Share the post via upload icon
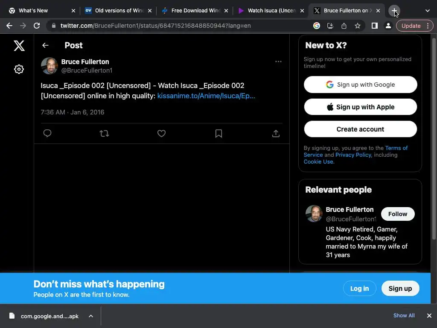This screenshot has height=328, width=437. pos(276,133)
